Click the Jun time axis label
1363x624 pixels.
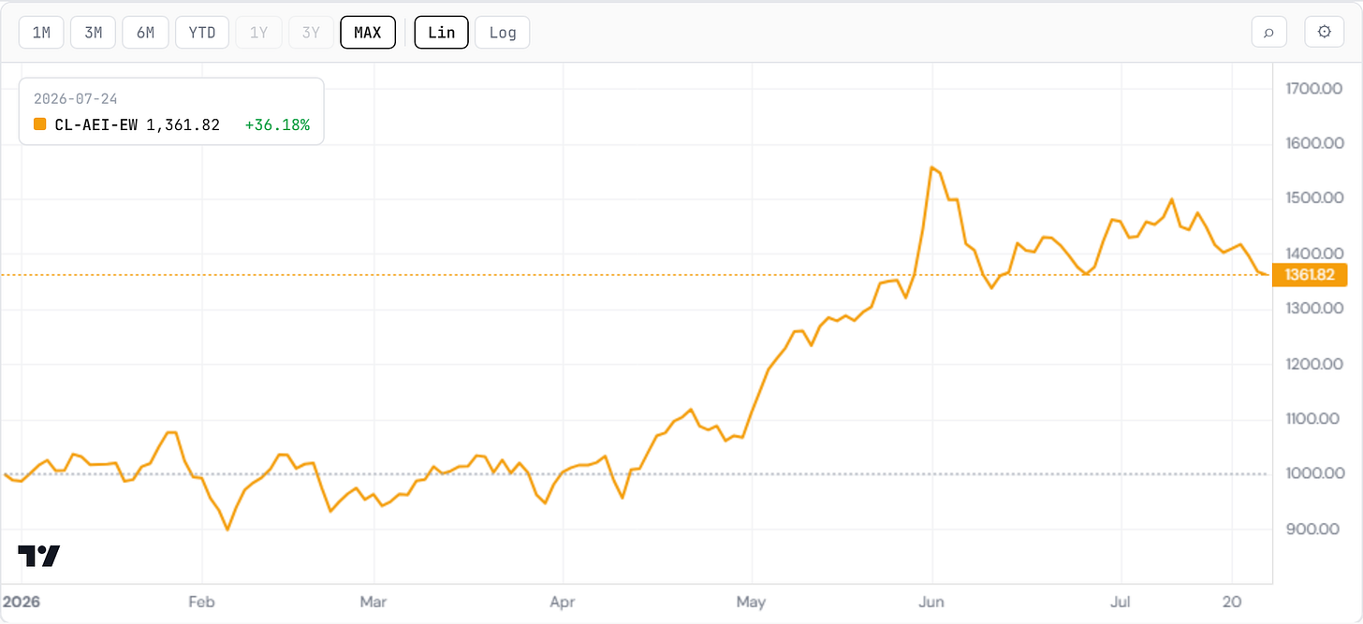coord(932,602)
